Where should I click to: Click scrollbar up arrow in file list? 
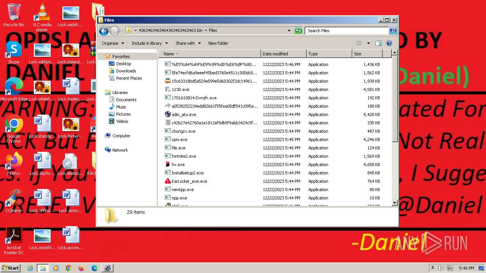point(394,53)
